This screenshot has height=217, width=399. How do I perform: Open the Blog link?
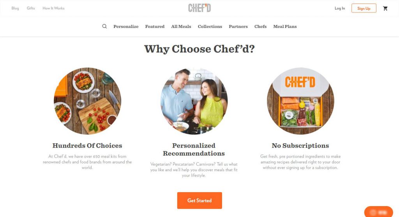[x=15, y=8]
